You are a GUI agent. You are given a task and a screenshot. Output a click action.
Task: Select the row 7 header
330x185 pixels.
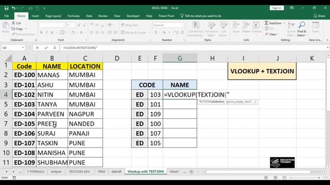coord(6,124)
